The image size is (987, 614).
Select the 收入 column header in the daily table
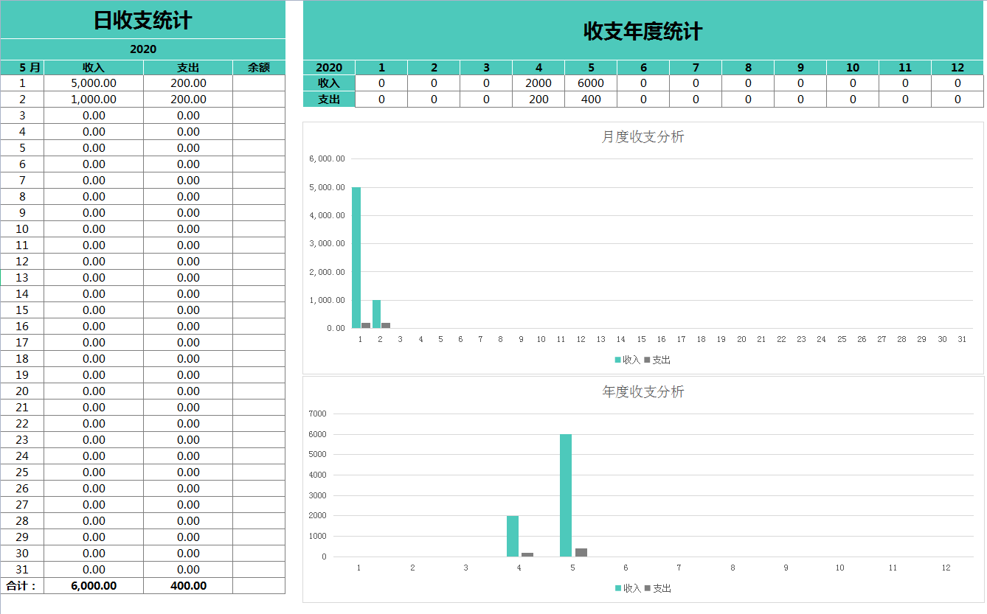(93, 66)
